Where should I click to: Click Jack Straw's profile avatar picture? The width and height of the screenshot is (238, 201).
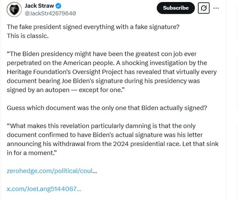click(14, 9)
